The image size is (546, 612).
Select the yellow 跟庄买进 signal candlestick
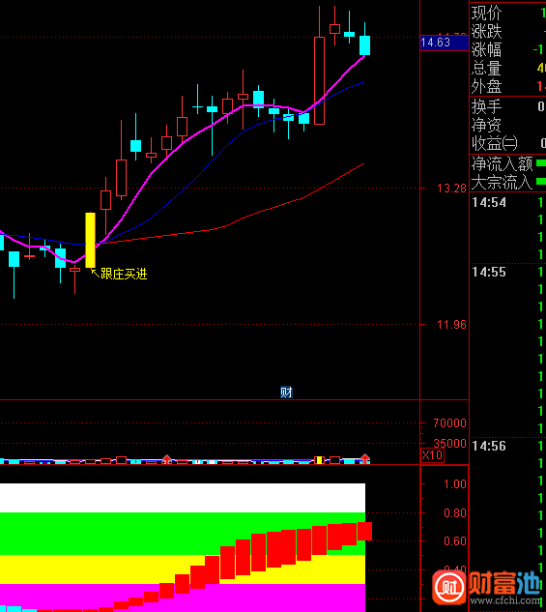[x=90, y=240]
